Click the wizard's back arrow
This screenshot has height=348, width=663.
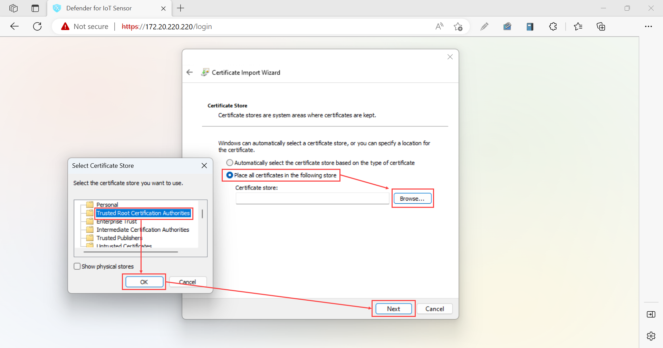[190, 72]
